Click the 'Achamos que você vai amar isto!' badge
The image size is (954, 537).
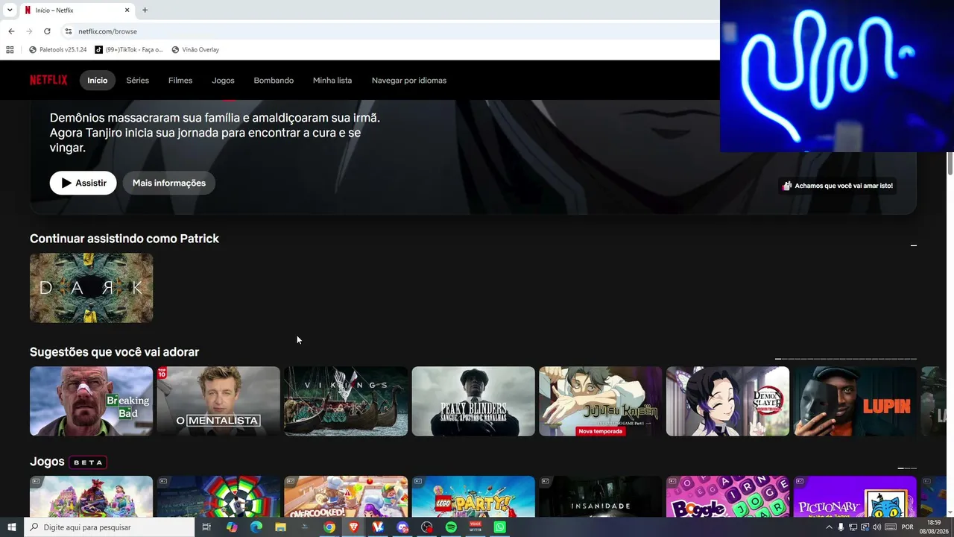pos(837,186)
